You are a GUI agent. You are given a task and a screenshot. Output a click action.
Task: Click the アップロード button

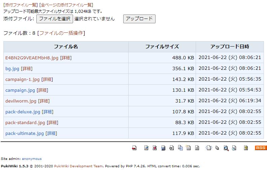(139, 19)
